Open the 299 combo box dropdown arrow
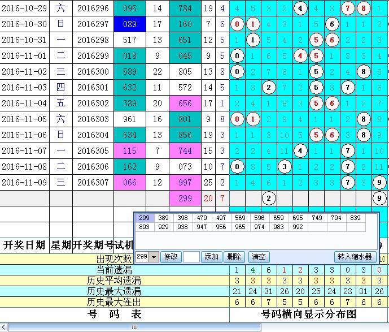Image resolution: width=389 pixels, height=332 pixels. pyautogui.click(x=154, y=257)
